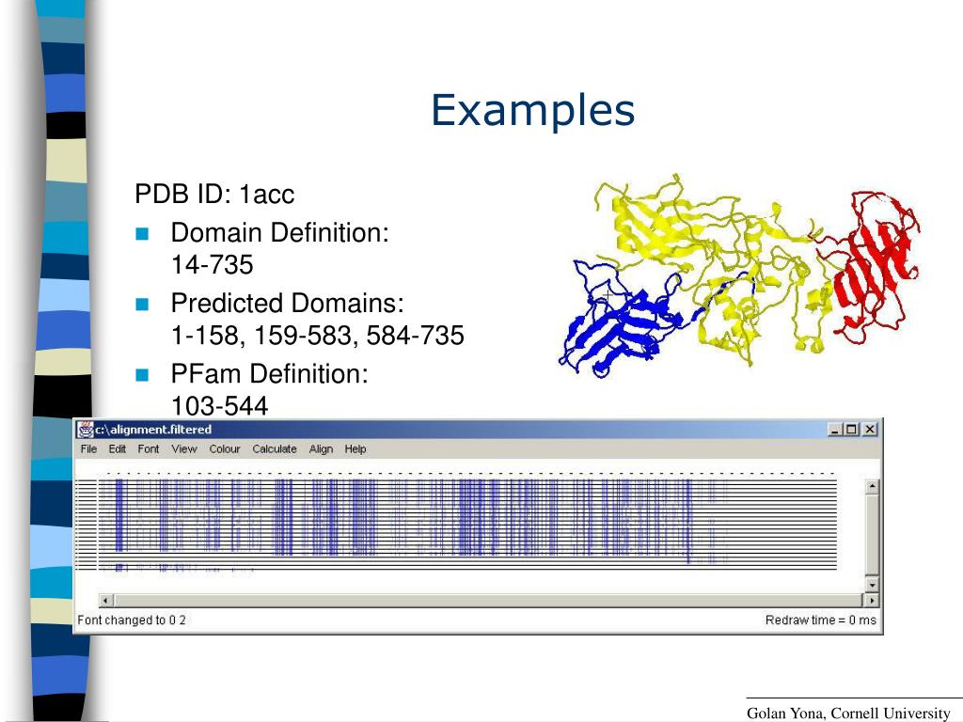Maximize the alignment.filtered window

851,429
